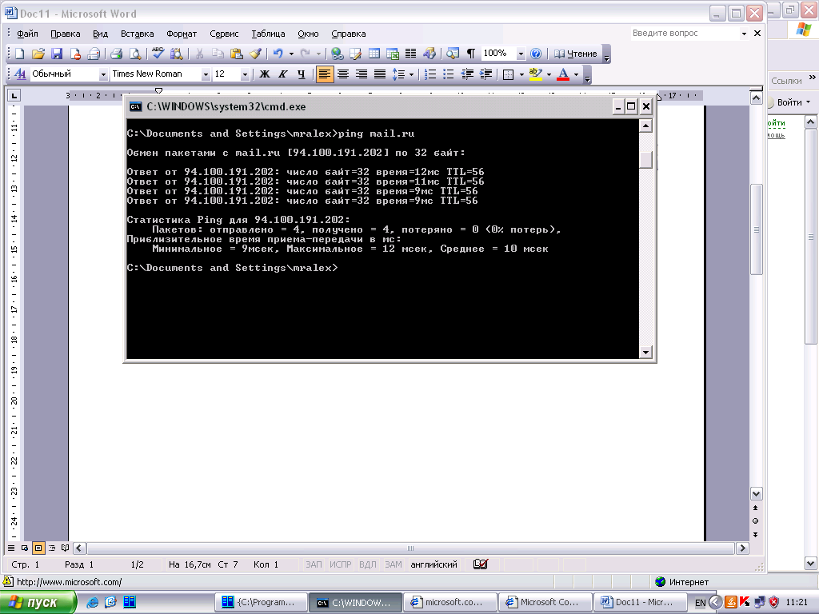The height and width of the screenshot is (614, 819).
Task: Insert a table with the grid icon
Action: pos(374,54)
